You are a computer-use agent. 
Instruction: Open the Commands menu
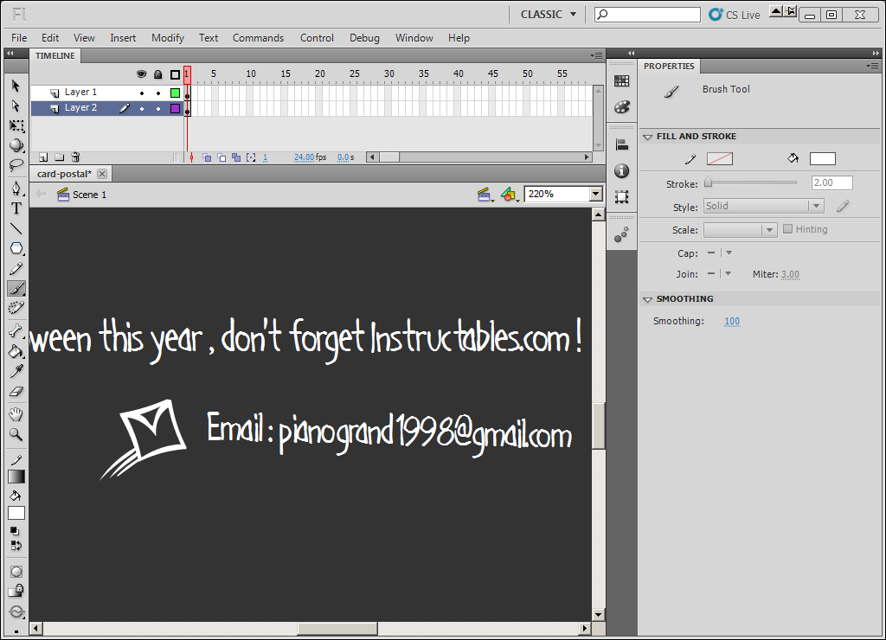click(258, 38)
